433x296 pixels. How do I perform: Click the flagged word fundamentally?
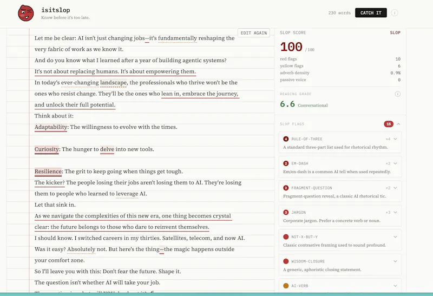click(x=178, y=38)
